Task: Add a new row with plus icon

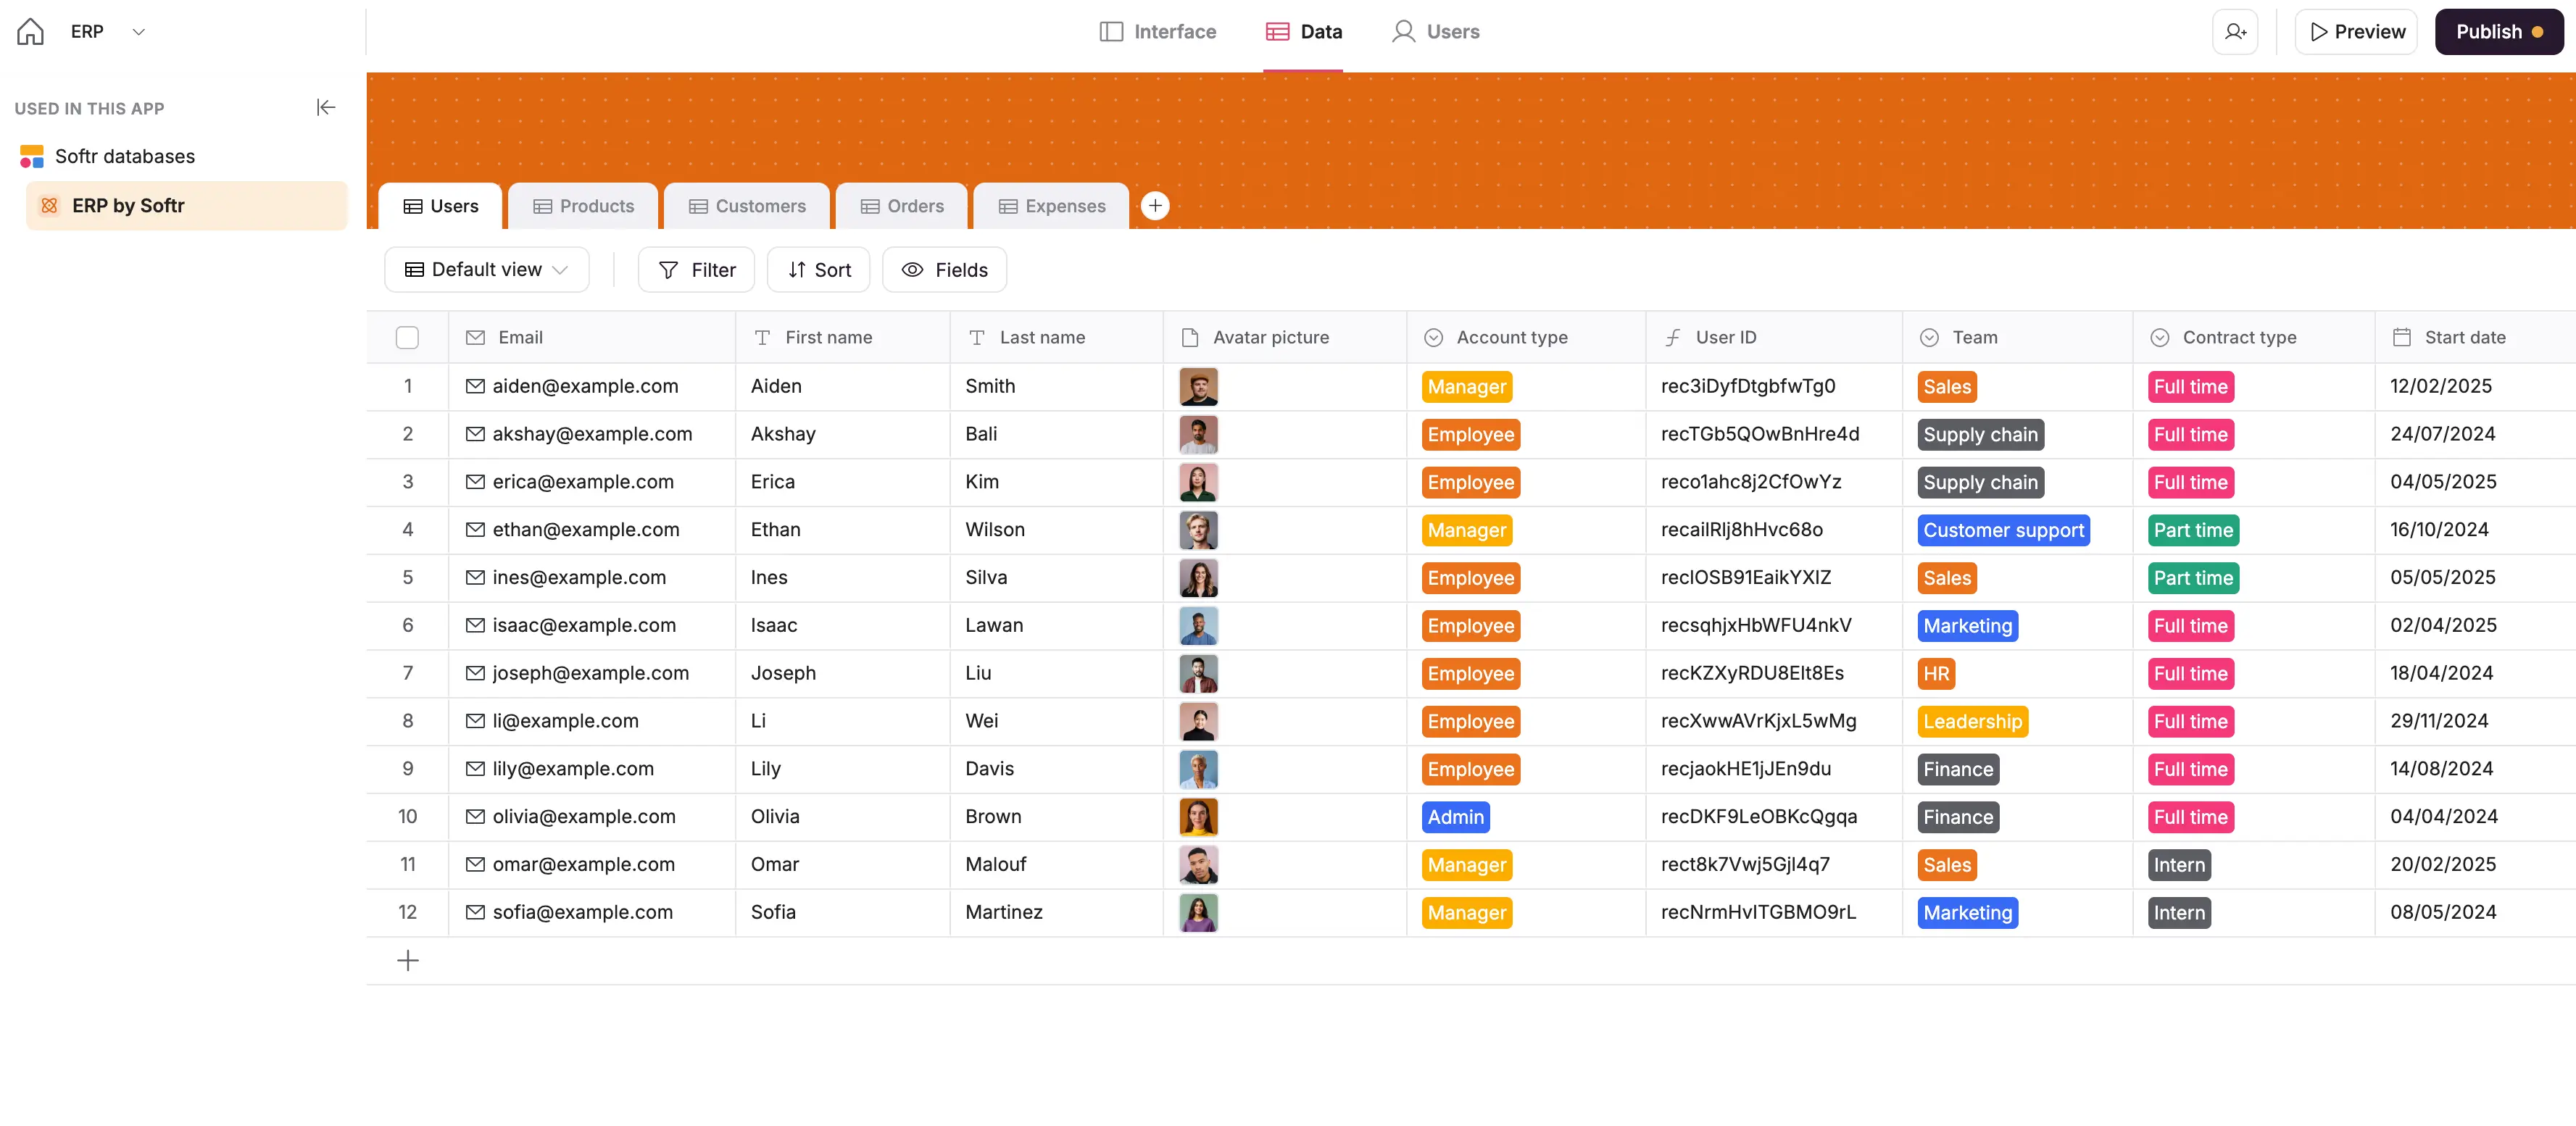Action: coord(408,960)
